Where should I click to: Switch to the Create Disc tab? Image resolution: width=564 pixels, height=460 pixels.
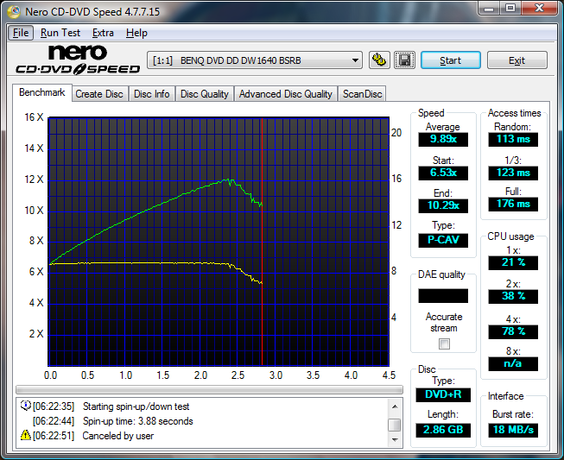(x=98, y=94)
